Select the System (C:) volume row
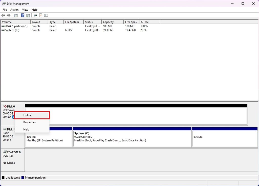This screenshot has width=259, height=186. [x=15, y=30]
